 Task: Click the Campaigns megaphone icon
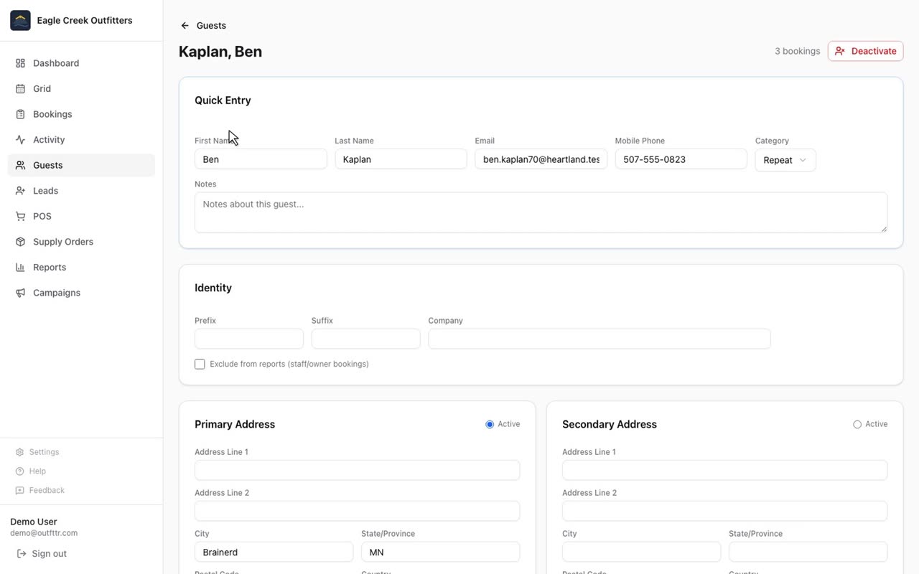tap(20, 293)
